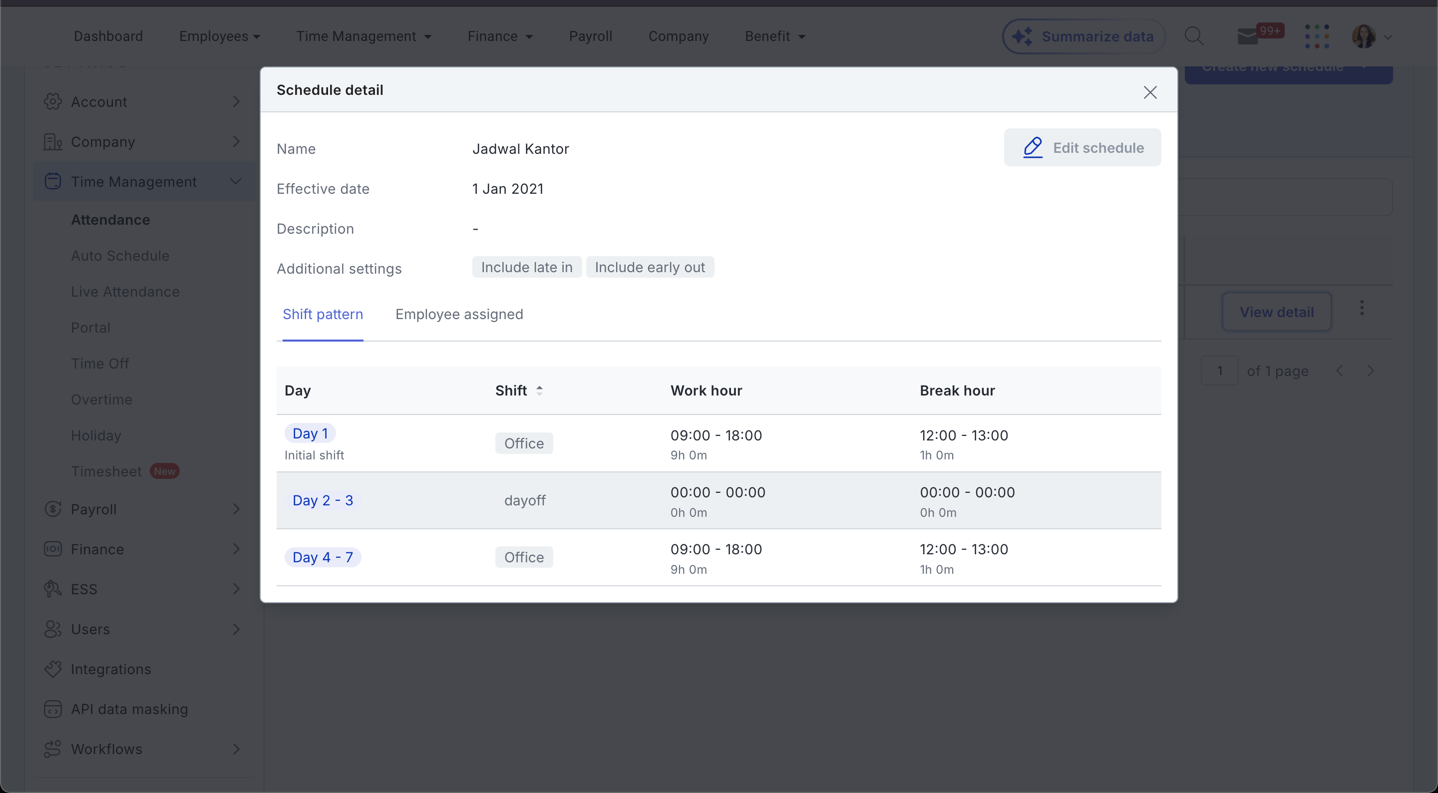1438x793 pixels.
Task: Click the sidebar Finance icon
Action: pyautogui.click(x=53, y=549)
